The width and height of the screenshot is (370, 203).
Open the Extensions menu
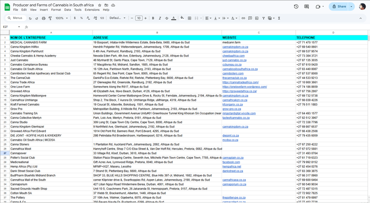click(x=92, y=10)
